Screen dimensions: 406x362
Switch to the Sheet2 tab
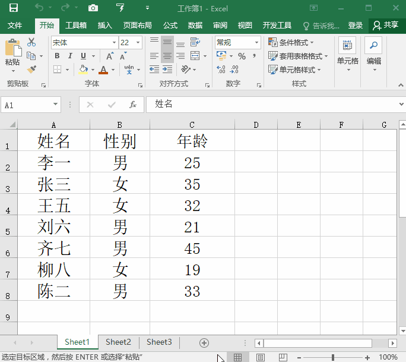click(118, 342)
